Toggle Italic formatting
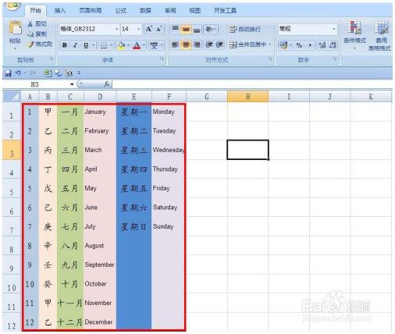Screen dimensions: 395x334 click(x=75, y=45)
